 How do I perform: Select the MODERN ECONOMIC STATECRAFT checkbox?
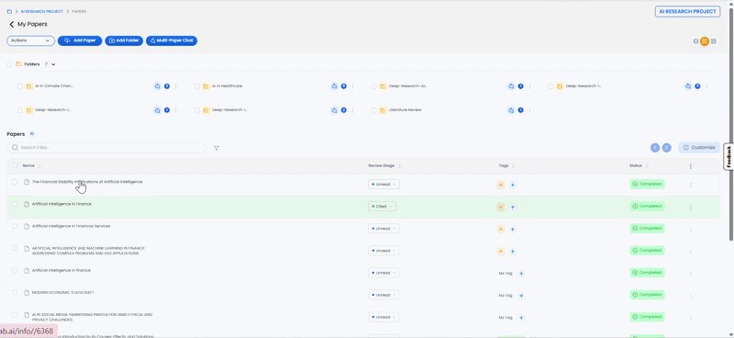point(15,292)
